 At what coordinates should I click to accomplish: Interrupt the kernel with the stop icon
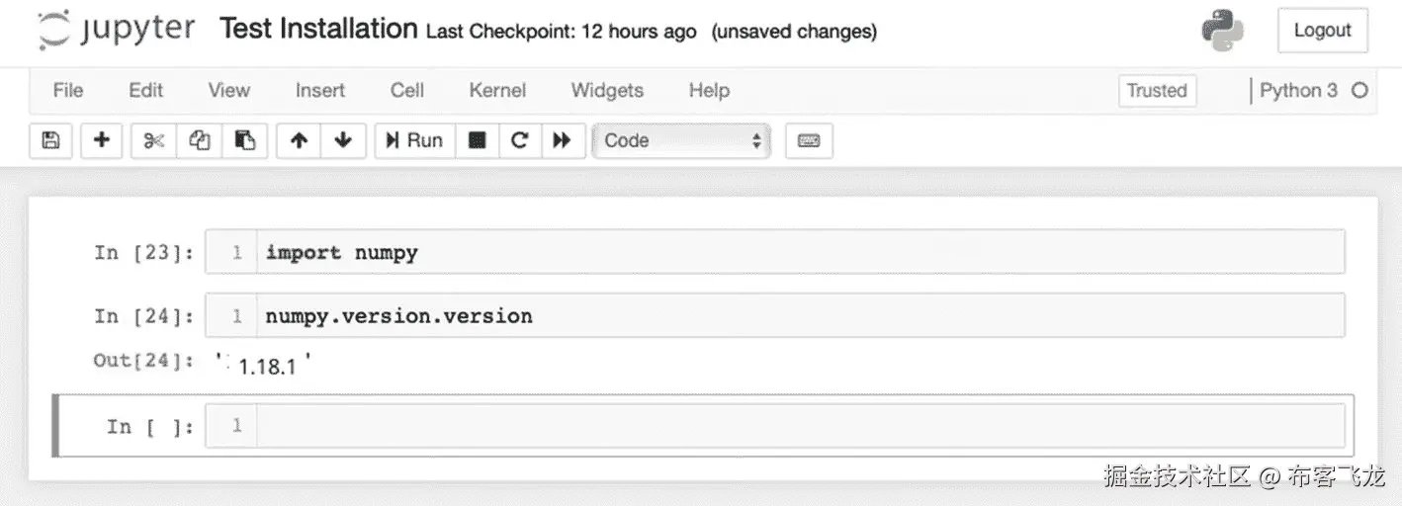pos(478,140)
